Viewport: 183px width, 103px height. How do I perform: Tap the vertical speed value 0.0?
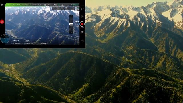pyautogui.click(x=28, y=43)
